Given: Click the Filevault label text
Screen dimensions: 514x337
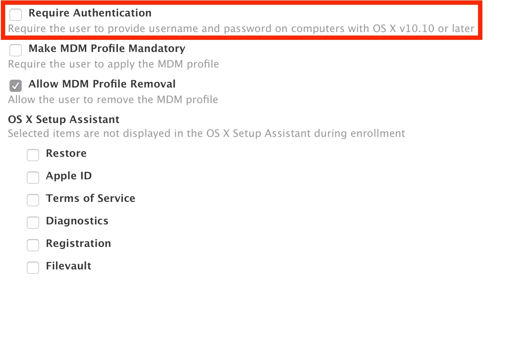Looking at the screenshot, I should (x=68, y=266).
